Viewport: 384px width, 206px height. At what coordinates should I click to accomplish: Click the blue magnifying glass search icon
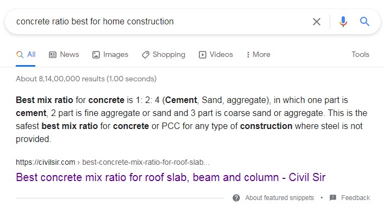click(x=364, y=22)
